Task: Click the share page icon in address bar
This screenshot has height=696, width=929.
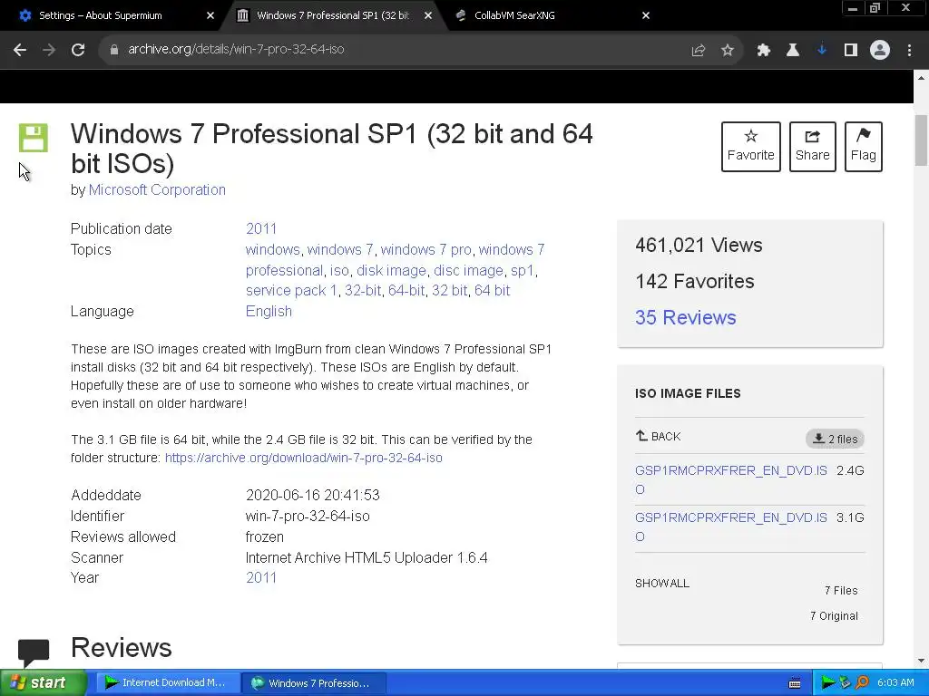Action: [x=699, y=51]
